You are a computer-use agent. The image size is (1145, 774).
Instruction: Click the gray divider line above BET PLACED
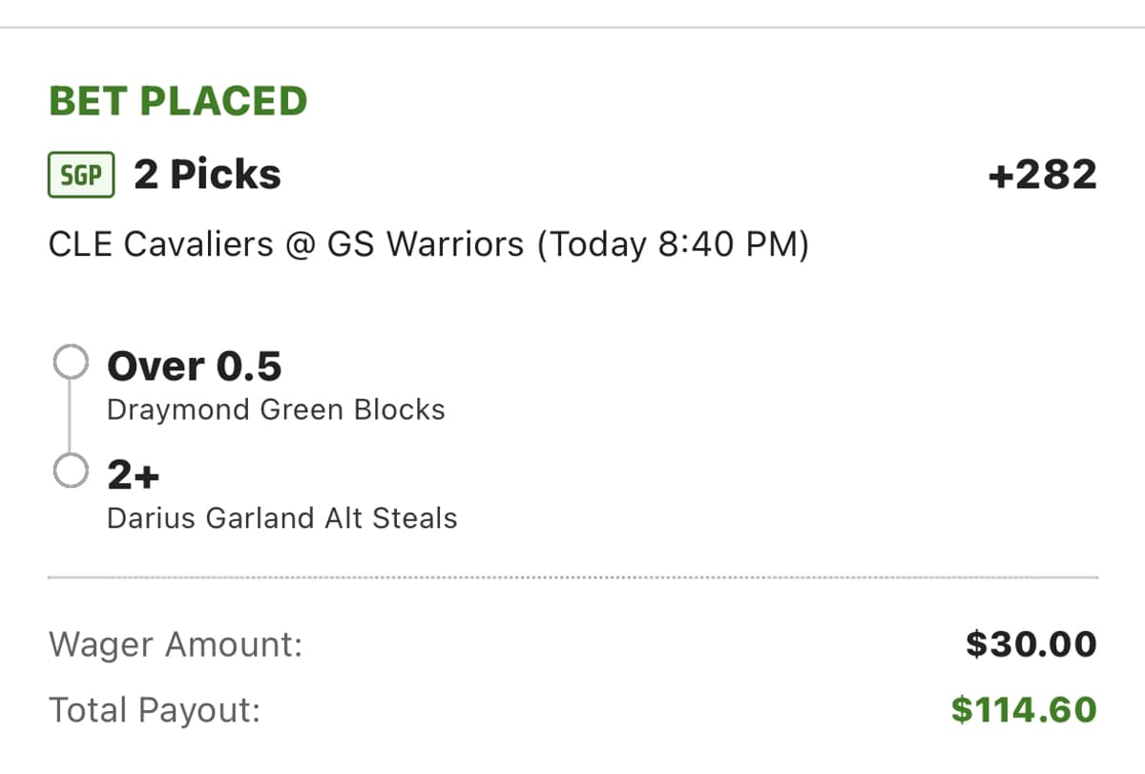pyautogui.click(x=572, y=28)
